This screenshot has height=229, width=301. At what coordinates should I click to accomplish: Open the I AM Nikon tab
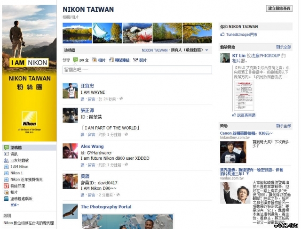[x=19, y=167]
